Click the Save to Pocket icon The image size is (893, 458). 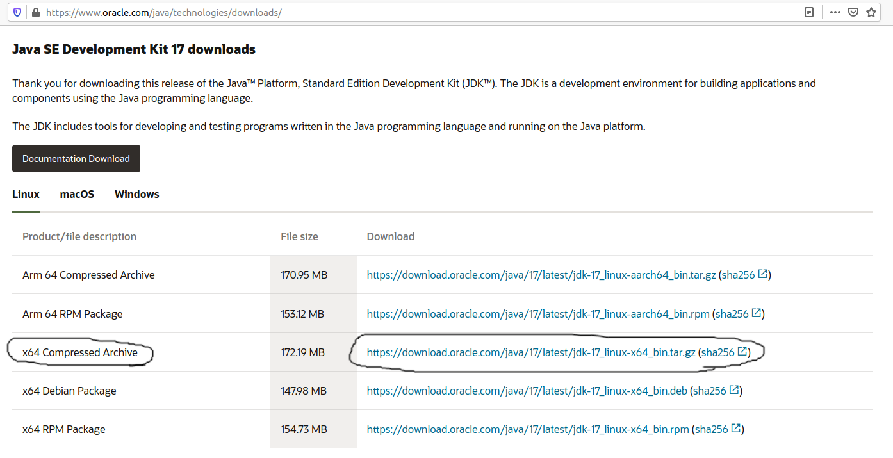coord(853,12)
